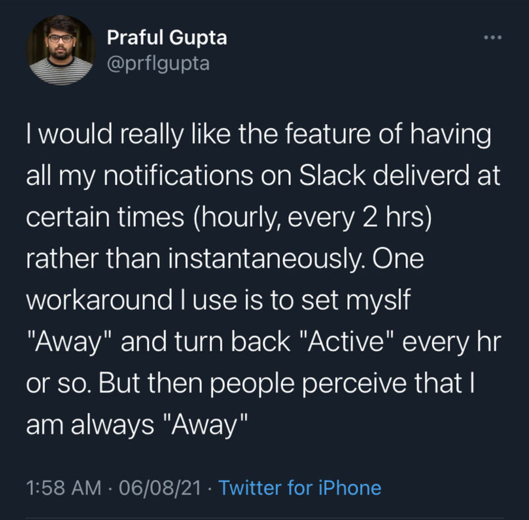Click the quoted word "Active"

(x=346, y=342)
